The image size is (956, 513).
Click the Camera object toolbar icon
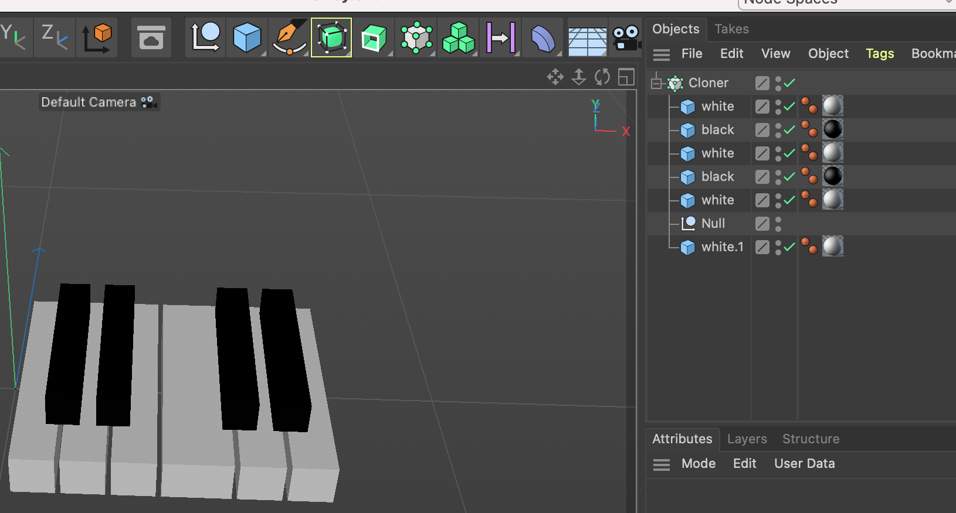pyautogui.click(x=626, y=38)
